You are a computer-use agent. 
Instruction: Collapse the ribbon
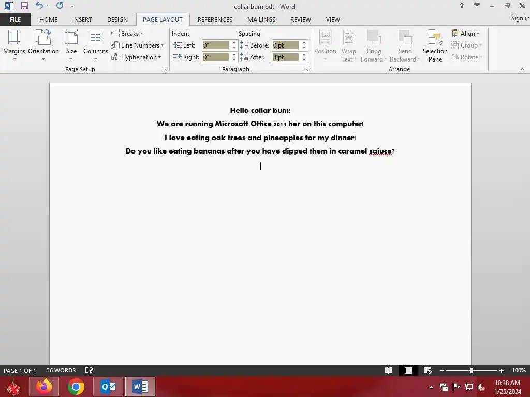click(x=522, y=69)
